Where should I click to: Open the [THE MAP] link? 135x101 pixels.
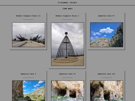click(x=67, y=9)
